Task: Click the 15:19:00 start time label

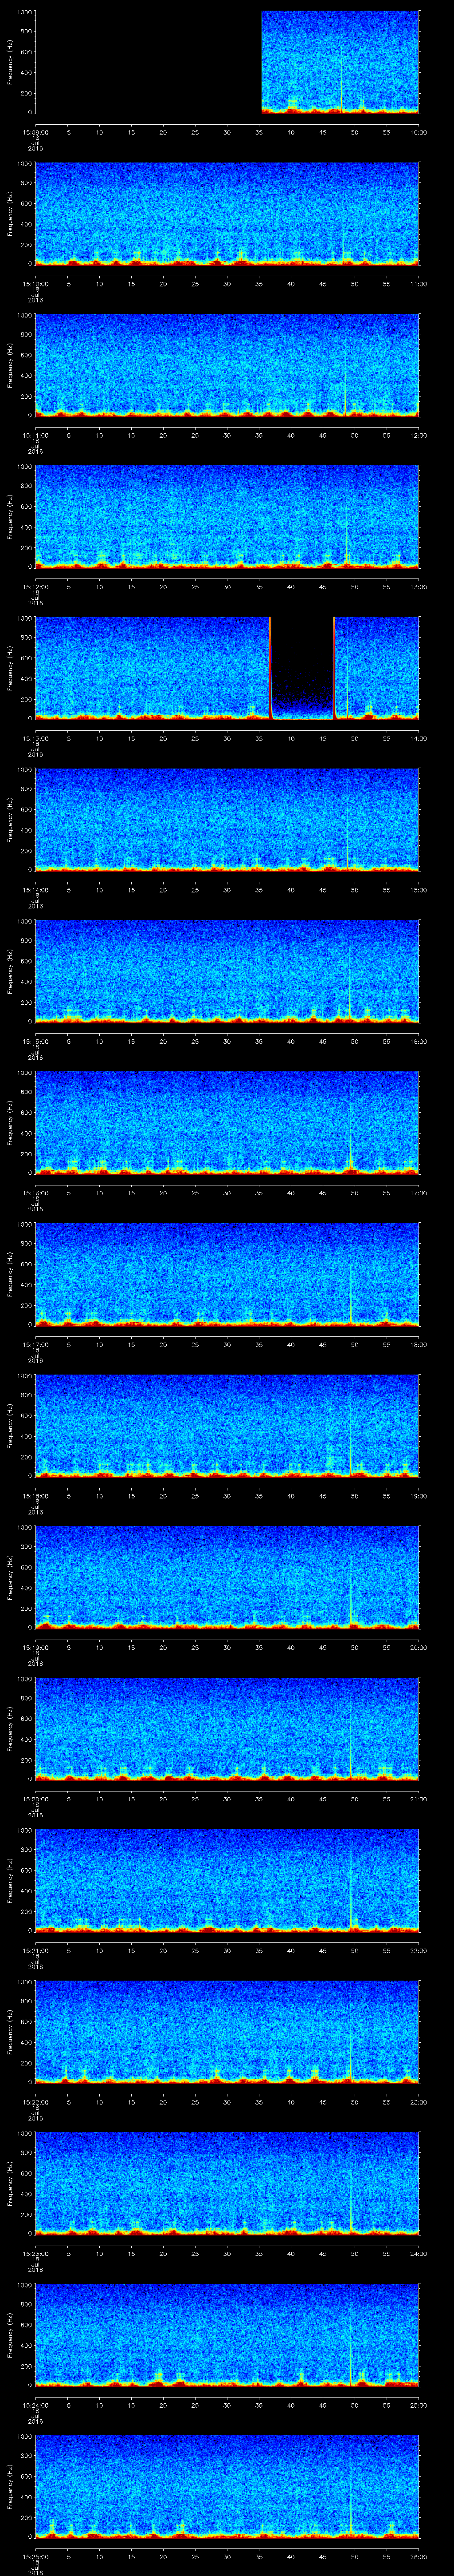Action: (35, 1647)
